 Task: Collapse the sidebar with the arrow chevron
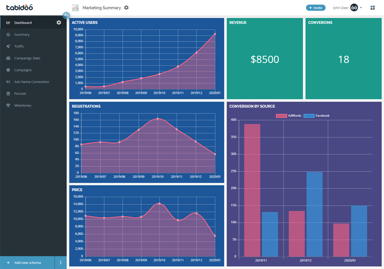66,15
